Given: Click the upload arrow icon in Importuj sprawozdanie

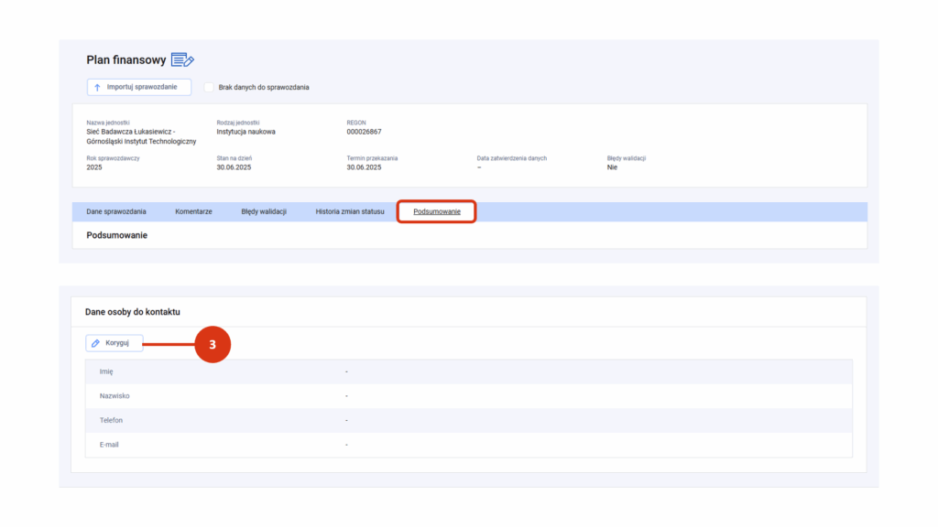Looking at the screenshot, I should pyautogui.click(x=97, y=87).
